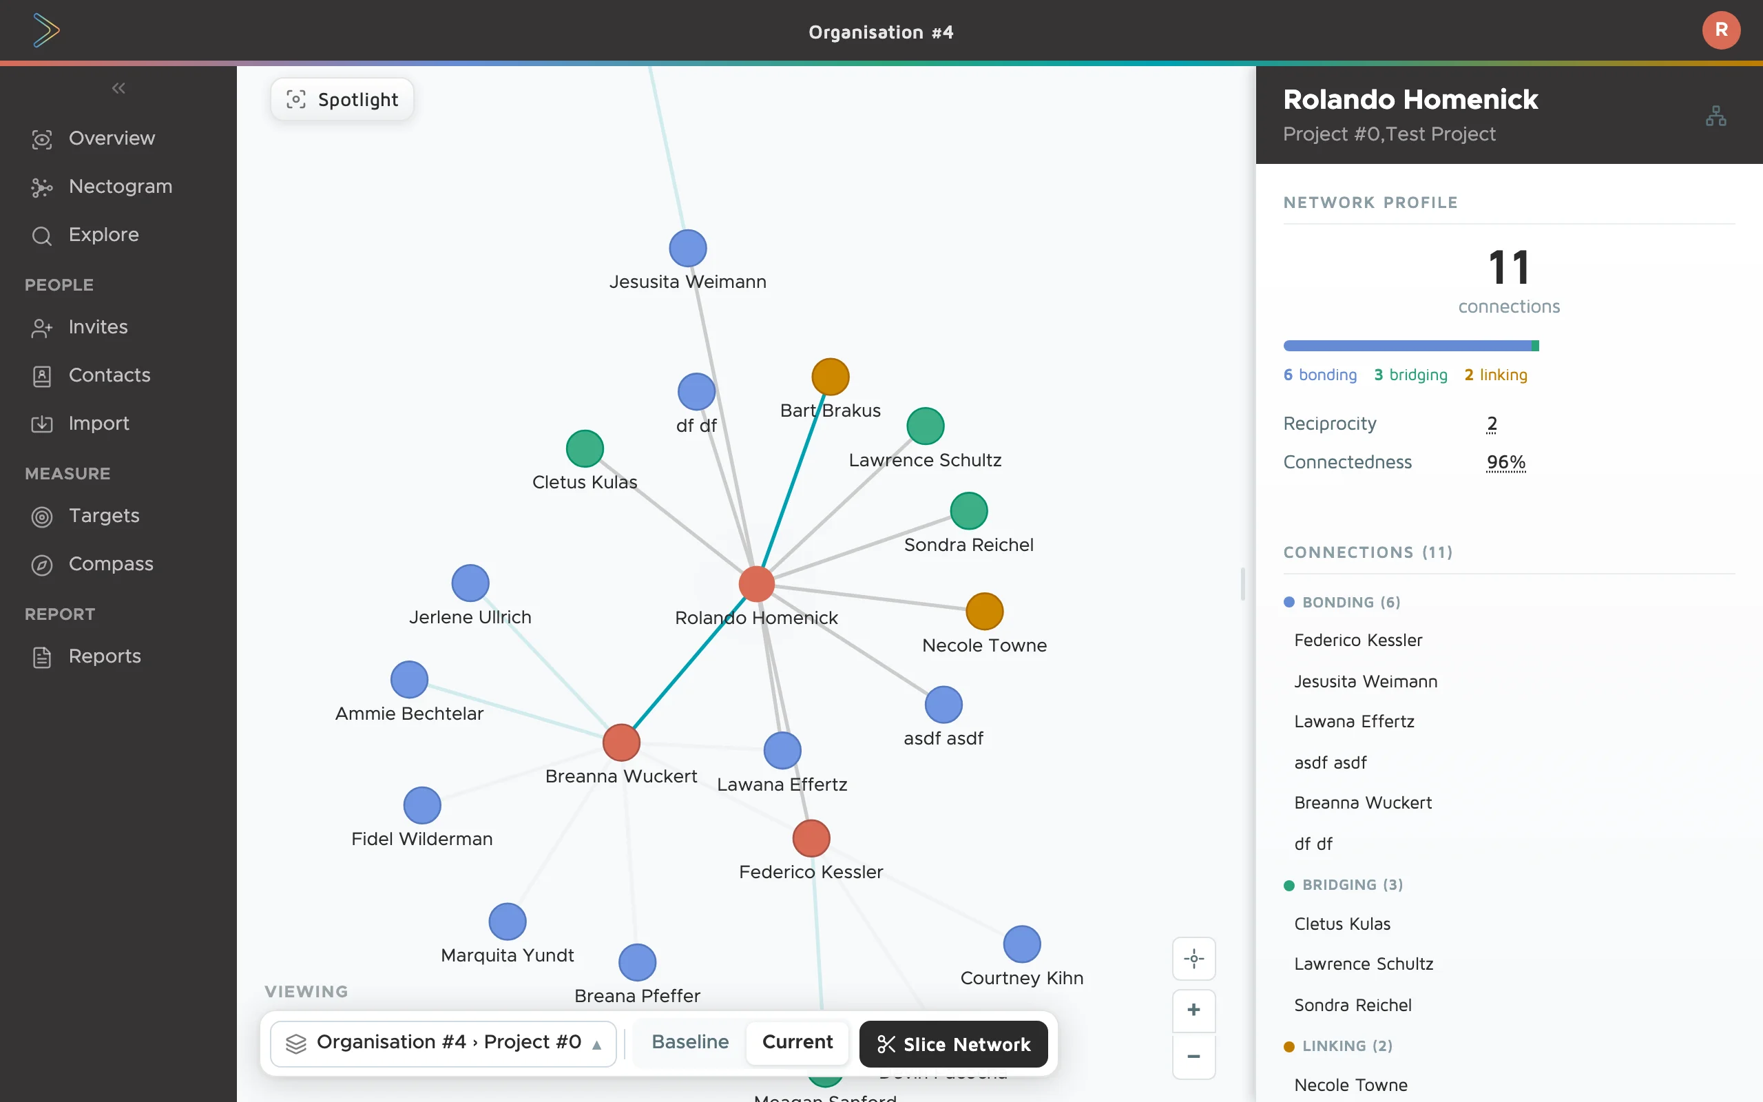Open the Invites page
The width and height of the screenshot is (1763, 1102).
[98, 327]
